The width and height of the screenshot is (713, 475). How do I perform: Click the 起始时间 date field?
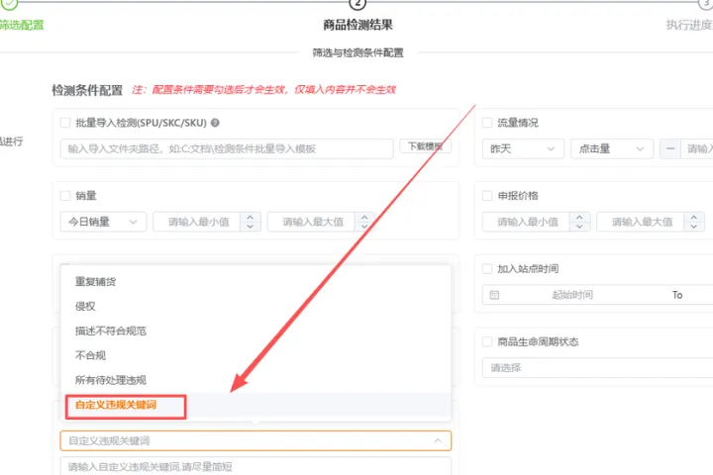point(572,295)
